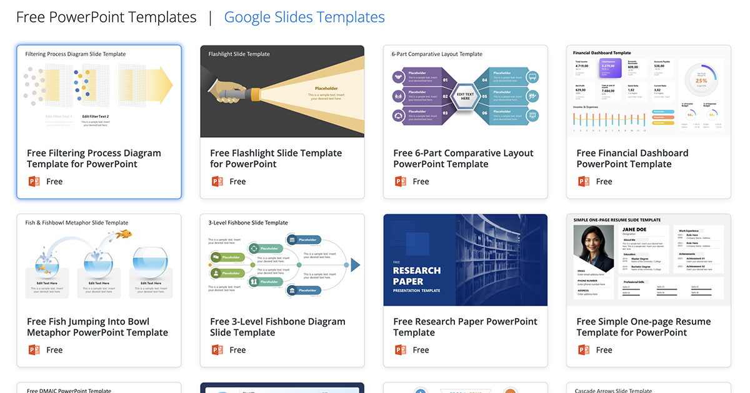Screen dimensions: 750x393
Task: Click the Research Paper template preview image
Action: (x=465, y=260)
